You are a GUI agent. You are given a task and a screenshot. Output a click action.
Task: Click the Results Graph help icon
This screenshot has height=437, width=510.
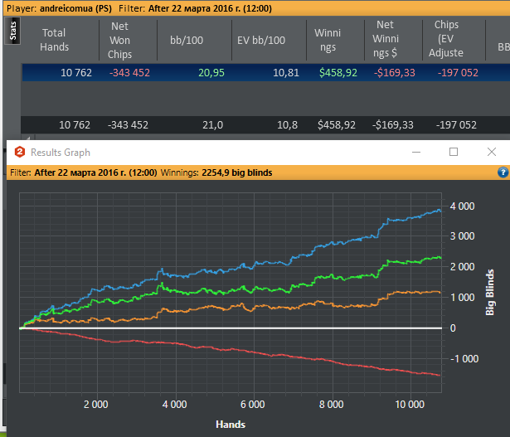[x=503, y=172]
